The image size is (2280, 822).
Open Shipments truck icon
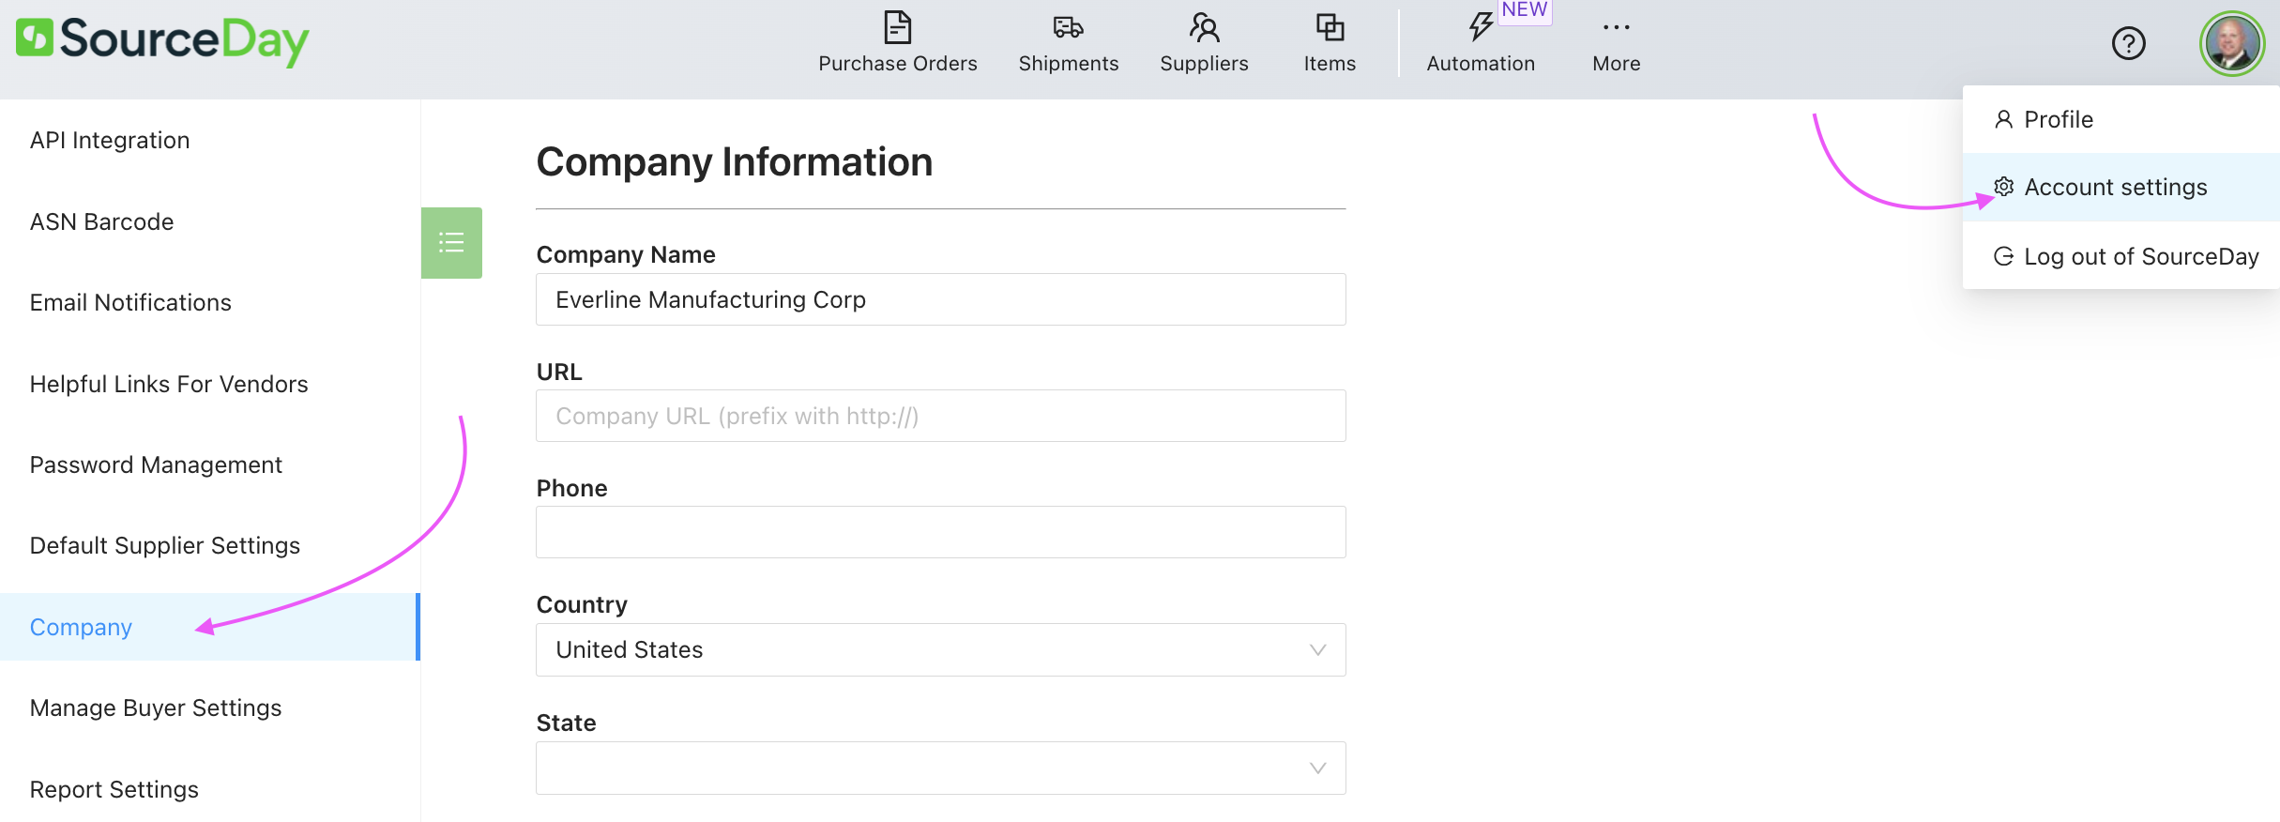[x=1068, y=27]
